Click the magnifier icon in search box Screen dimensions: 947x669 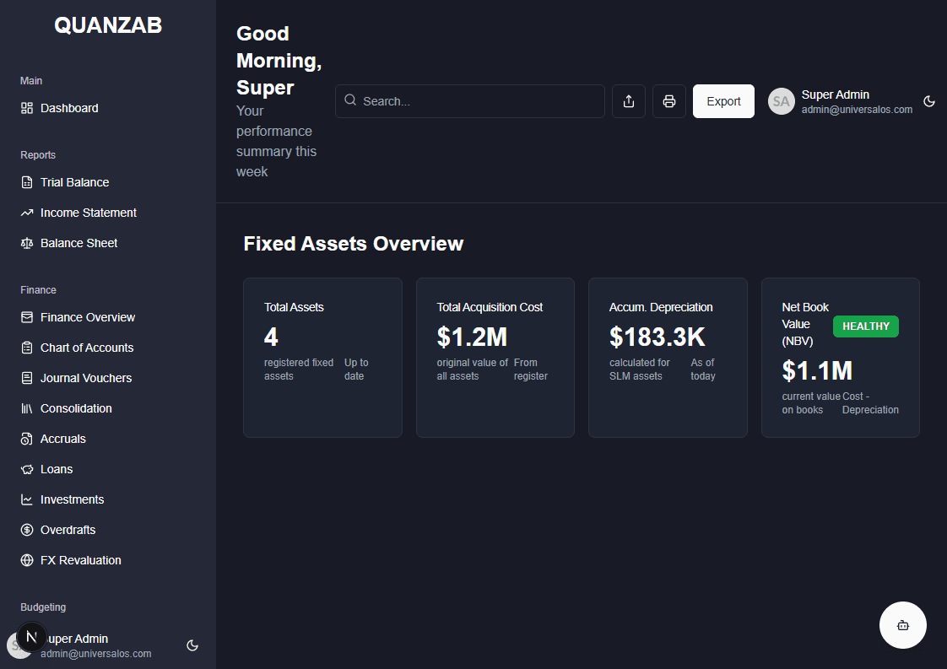[x=350, y=100]
